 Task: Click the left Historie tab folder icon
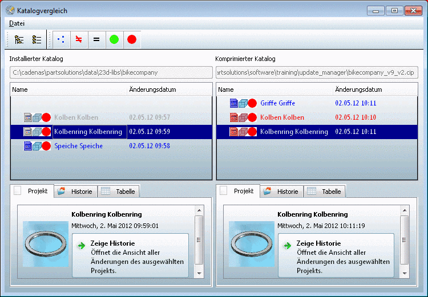(61, 191)
